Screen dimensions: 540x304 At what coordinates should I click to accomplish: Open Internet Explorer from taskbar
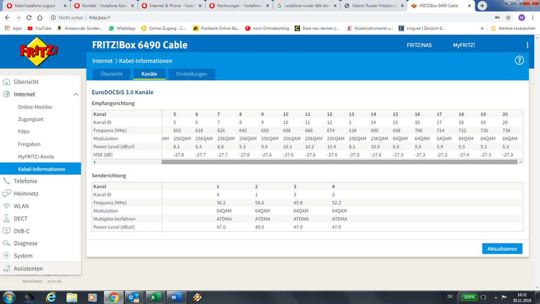click(x=51, y=297)
